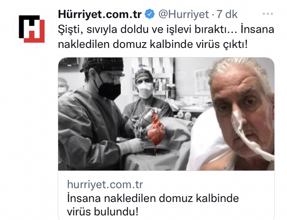Viewport: 287px width, 220px height.
Task: Click the blue verified checkmark badge
Action: coord(150,14)
